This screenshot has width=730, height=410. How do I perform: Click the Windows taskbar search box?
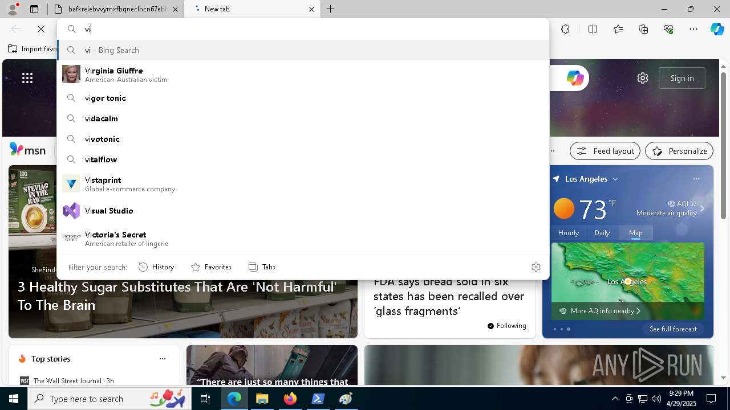coord(109,399)
